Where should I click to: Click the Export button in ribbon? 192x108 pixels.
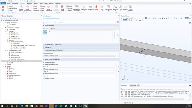[10, 11]
